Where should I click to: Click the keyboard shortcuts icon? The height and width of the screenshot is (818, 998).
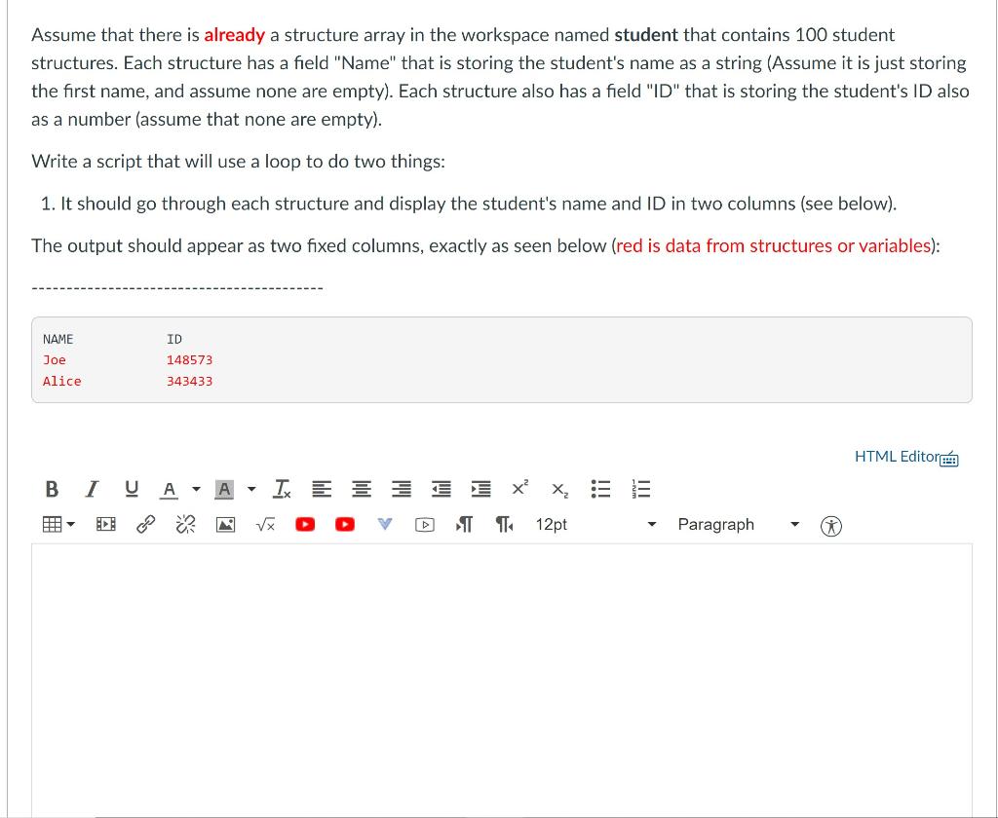949,459
